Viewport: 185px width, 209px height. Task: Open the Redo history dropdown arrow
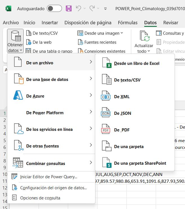(98, 8)
